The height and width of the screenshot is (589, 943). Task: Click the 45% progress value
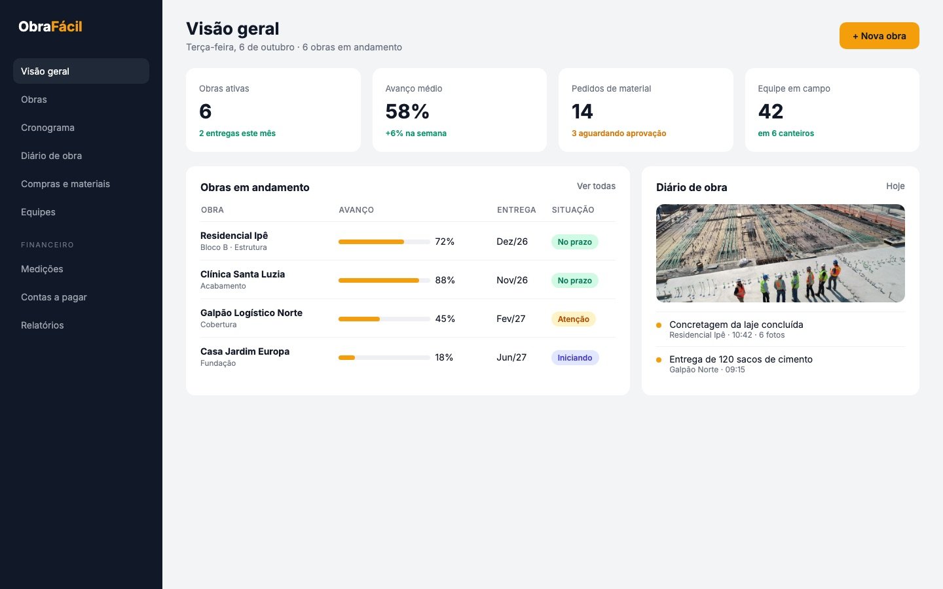445,319
